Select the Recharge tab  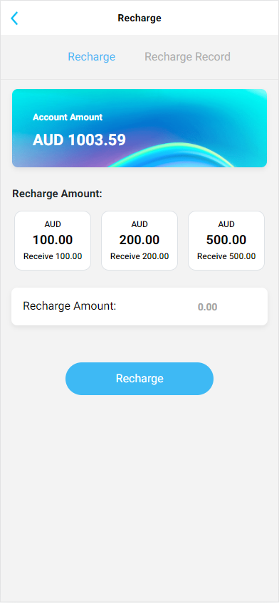point(92,56)
